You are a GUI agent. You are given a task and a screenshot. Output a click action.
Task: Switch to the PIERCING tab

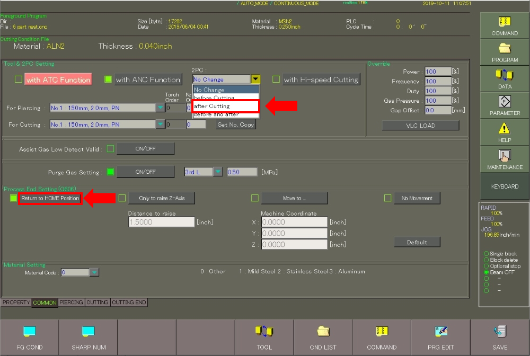(71, 302)
